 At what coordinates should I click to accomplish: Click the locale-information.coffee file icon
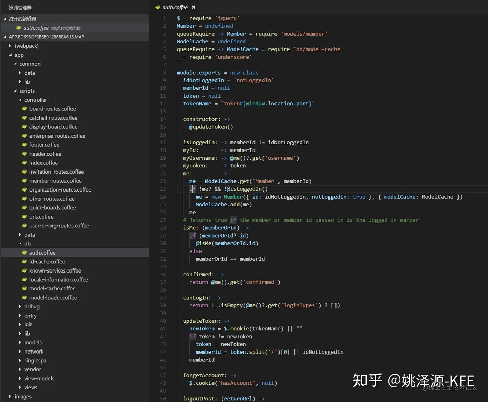tap(24, 279)
